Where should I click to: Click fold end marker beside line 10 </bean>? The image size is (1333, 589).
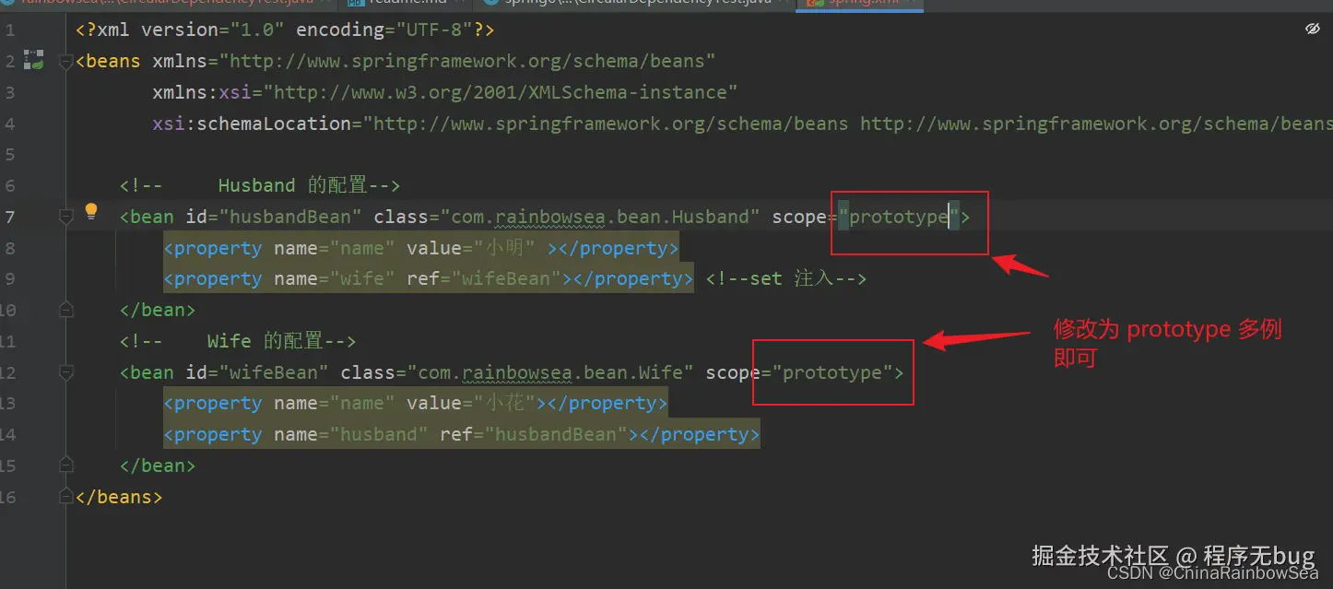tap(65, 310)
